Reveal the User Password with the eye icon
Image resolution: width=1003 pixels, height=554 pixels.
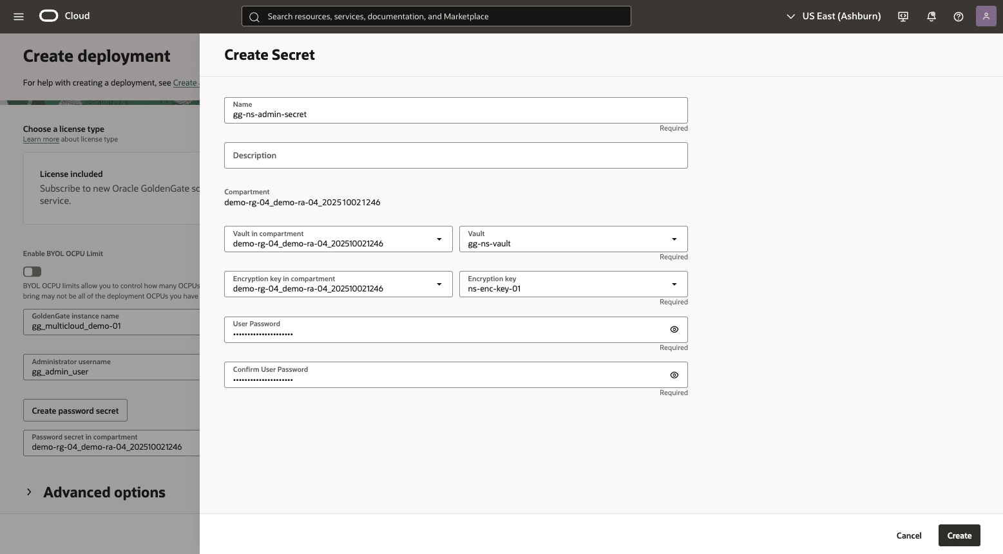click(x=674, y=329)
